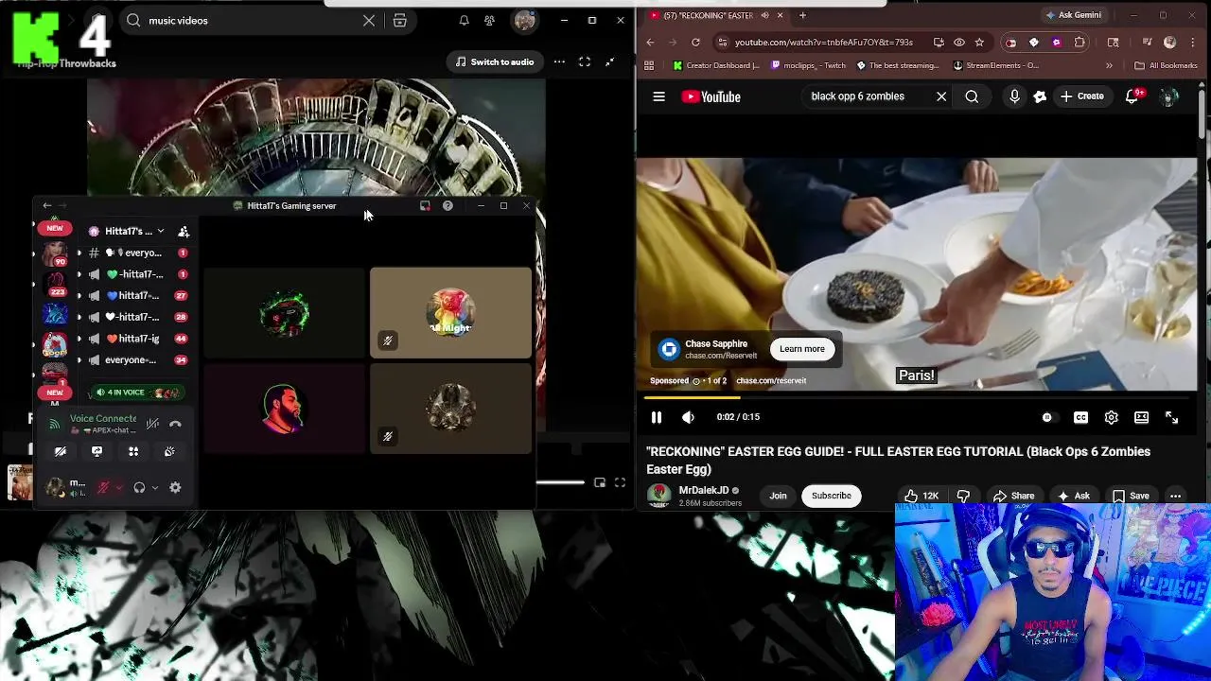
Task: Open 'Creator Dashboard' bookmark
Action: (x=716, y=66)
